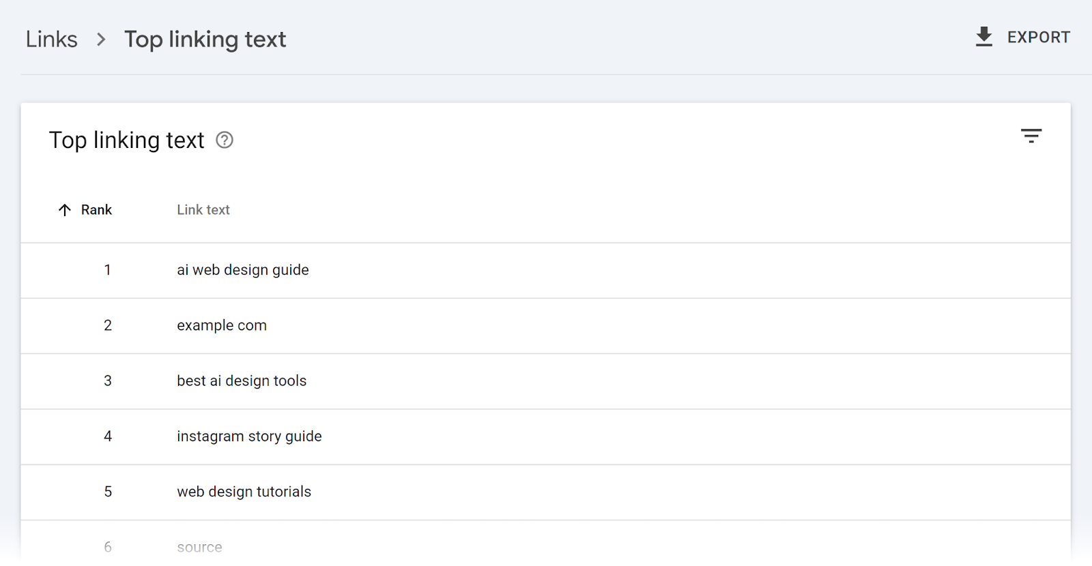
Task: Click the Export download icon
Action: [984, 37]
